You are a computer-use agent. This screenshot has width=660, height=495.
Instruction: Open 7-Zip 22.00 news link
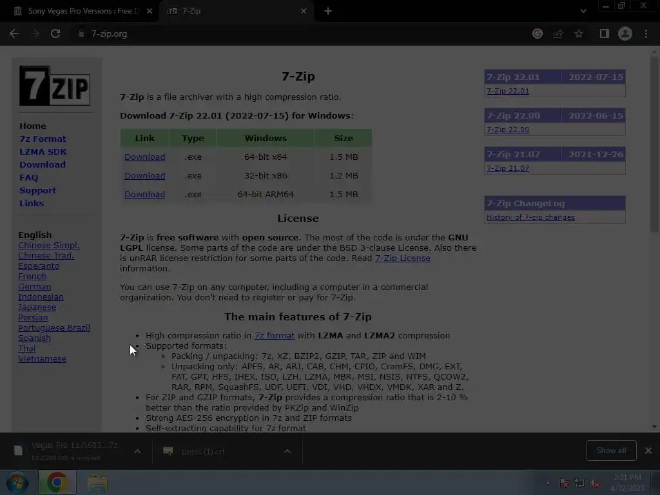508,130
